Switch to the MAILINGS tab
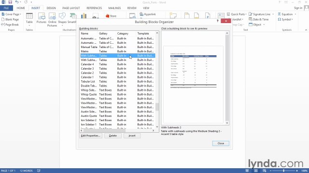 (114, 8)
